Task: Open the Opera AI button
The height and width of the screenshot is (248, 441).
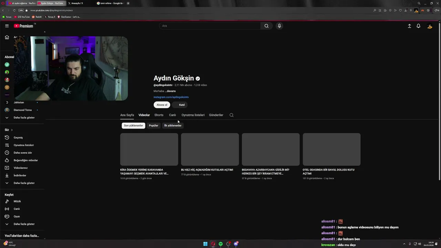Action: [x=437, y=10]
